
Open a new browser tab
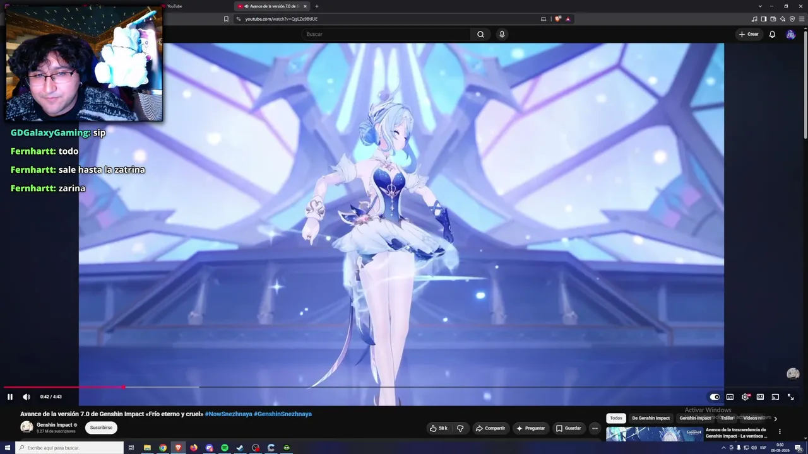coord(317,6)
